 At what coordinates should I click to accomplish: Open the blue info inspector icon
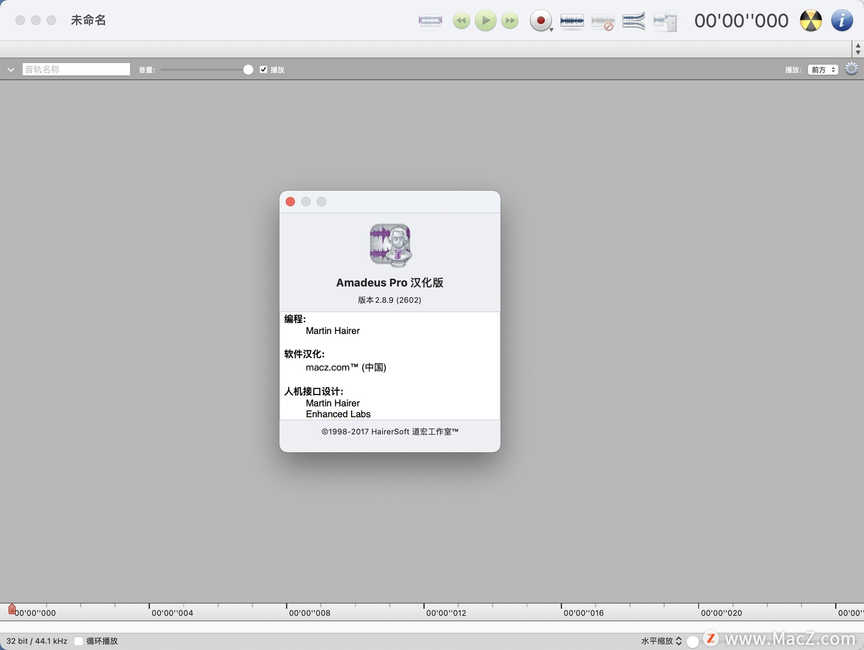pos(842,21)
